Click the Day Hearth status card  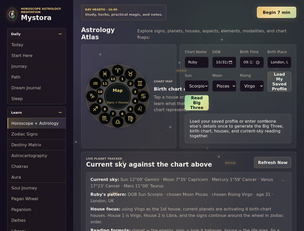tap(124, 12)
